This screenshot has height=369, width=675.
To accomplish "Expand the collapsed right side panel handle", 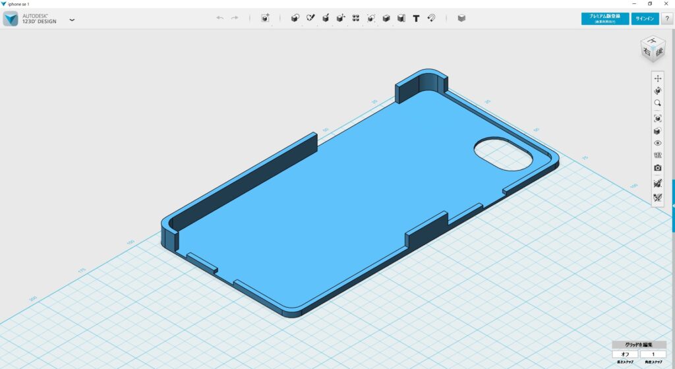I will click(673, 206).
